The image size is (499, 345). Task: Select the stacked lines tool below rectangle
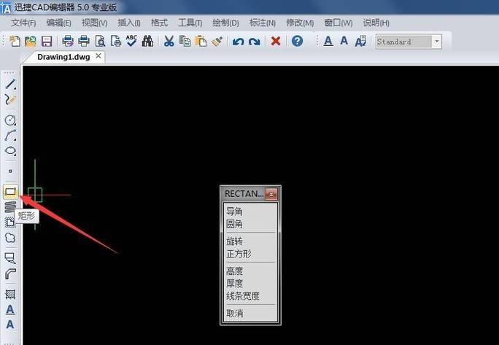click(10, 207)
